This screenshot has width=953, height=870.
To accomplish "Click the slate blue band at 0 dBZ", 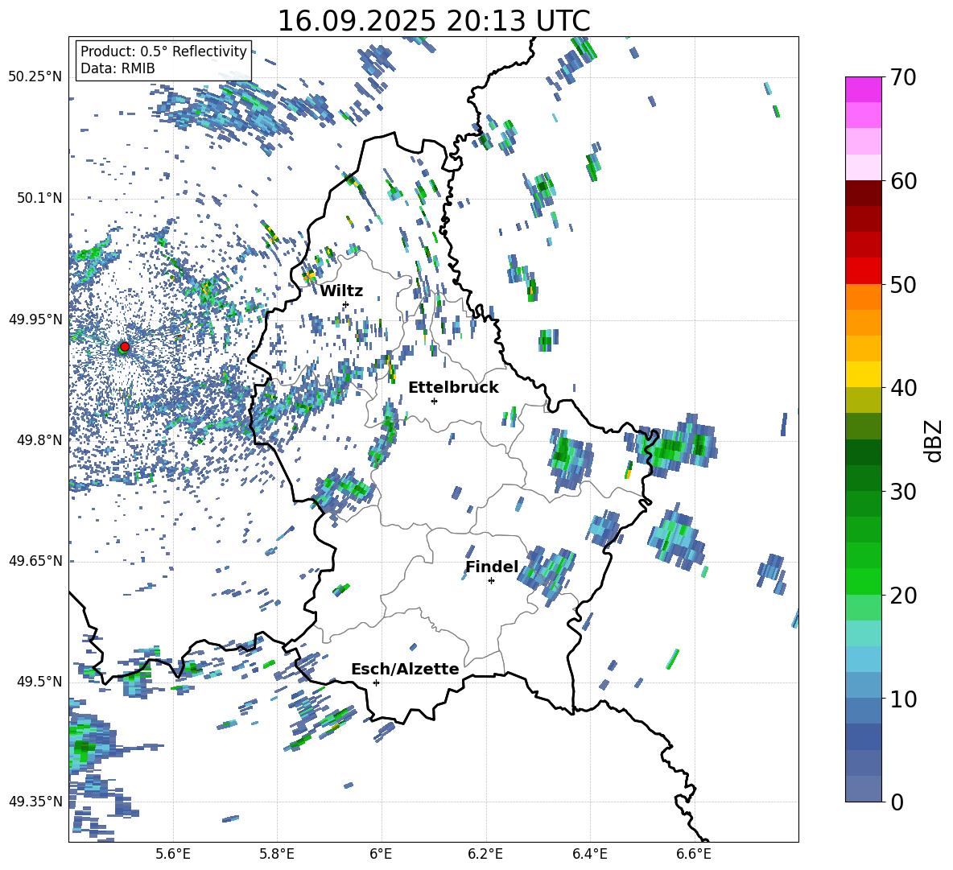I will [x=863, y=789].
